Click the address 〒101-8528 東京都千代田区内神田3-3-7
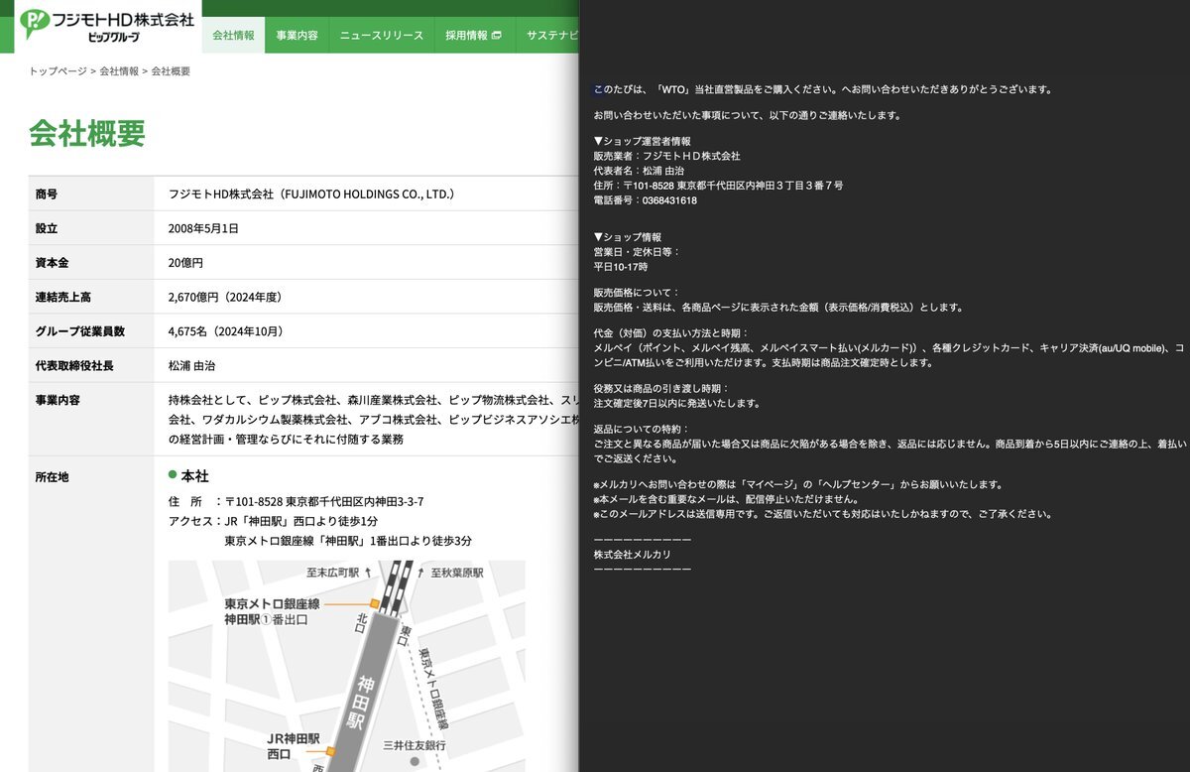The height and width of the screenshot is (772, 1190). point(324,502)
